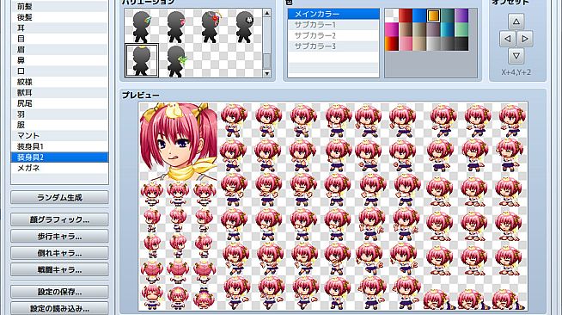The image size is (562, 315).
Task: Select 装身具1 in the parts list
Action: (x=59, y=146)
